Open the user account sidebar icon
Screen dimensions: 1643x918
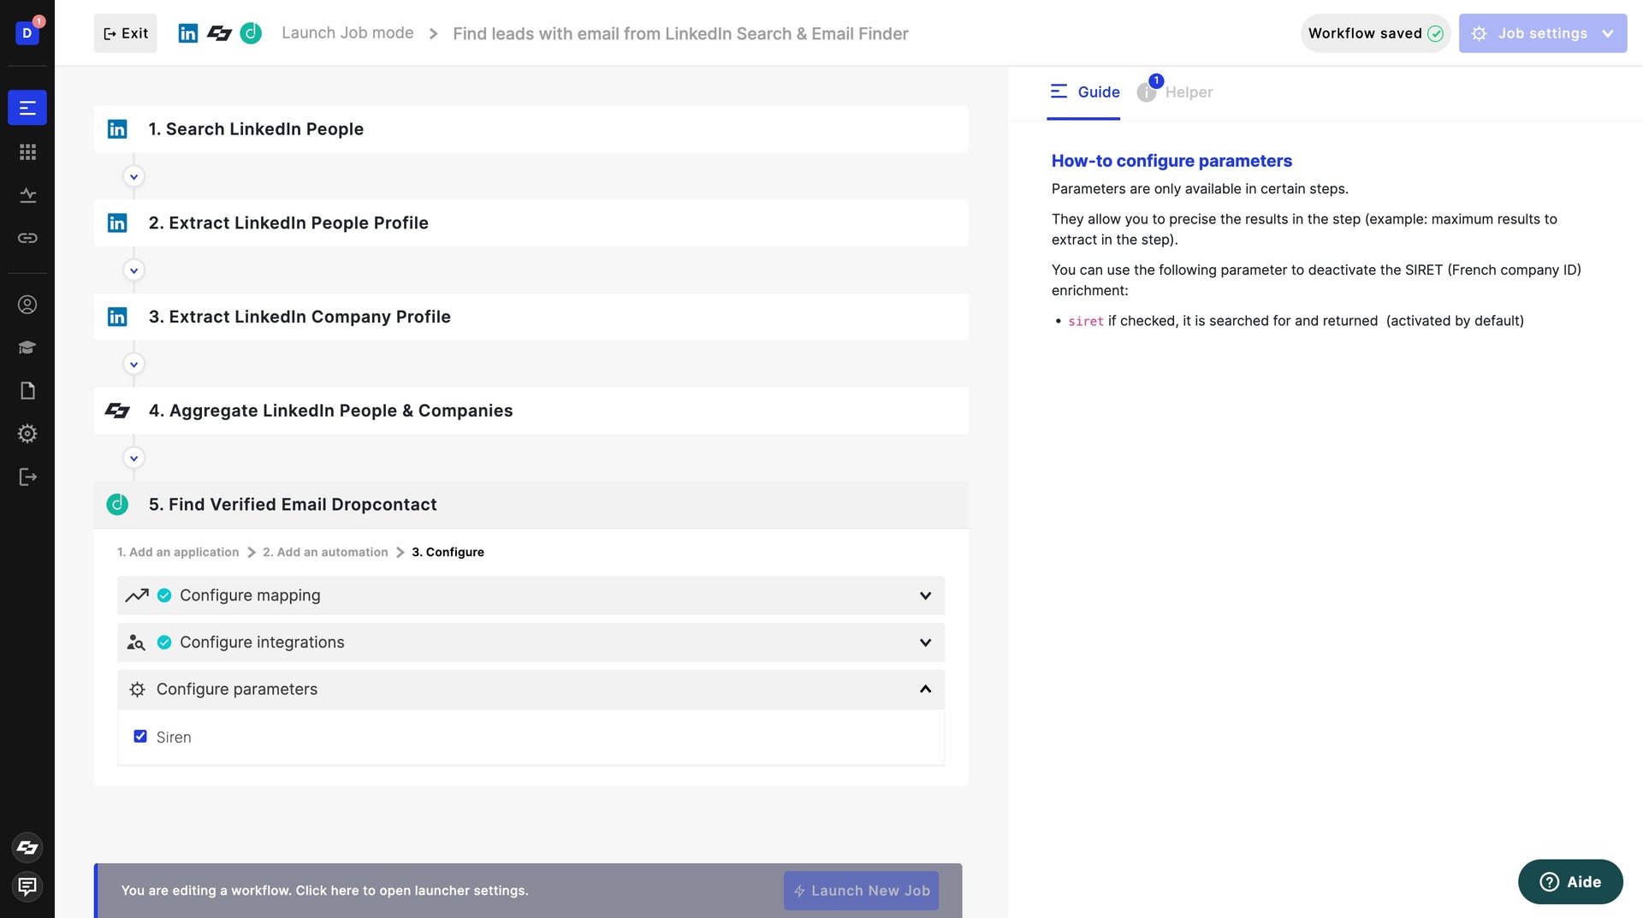pyautogui.click(x=27, y=305)
